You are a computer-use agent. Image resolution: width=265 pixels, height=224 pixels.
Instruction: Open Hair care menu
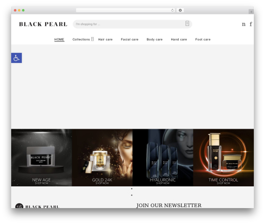[105, 39]
